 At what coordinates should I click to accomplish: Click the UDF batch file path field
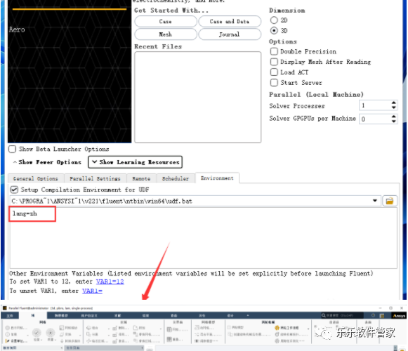(195, 201)
